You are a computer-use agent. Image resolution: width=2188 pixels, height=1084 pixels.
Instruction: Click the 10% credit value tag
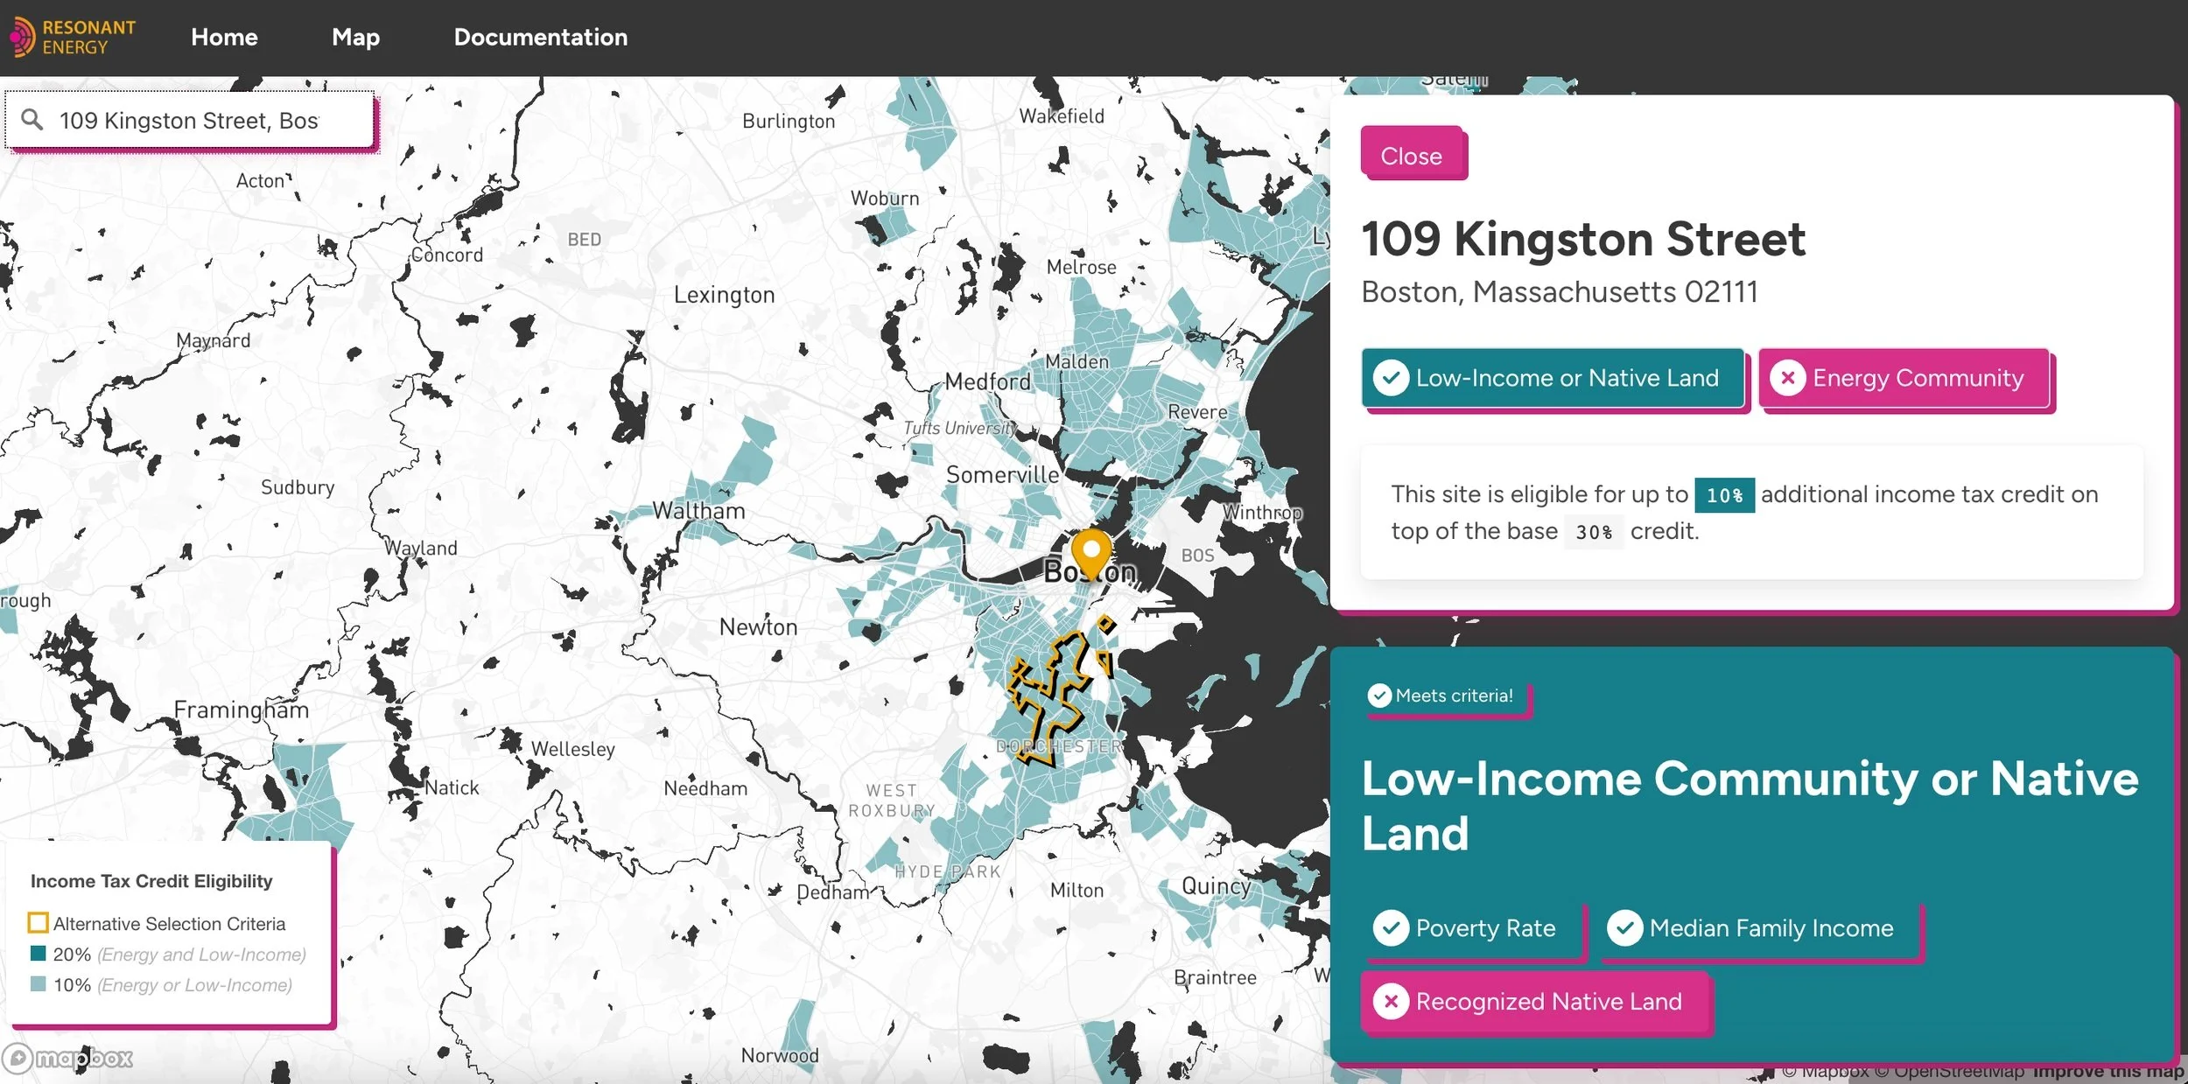point(1724,495)
